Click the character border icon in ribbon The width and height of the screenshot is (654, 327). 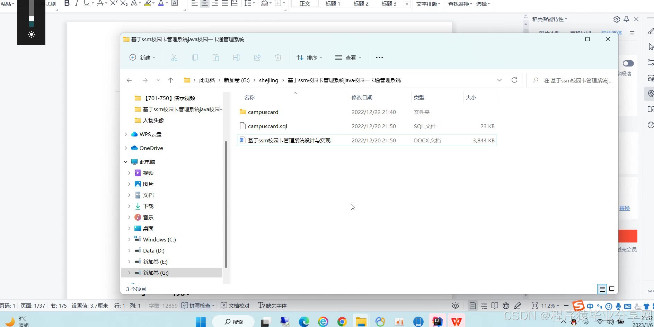click(175, 3)
